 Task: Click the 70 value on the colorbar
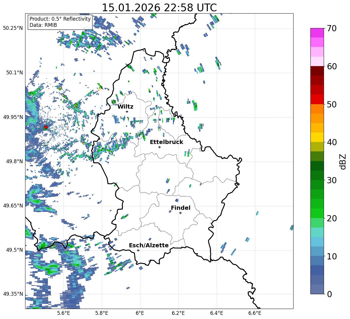point(332,29)
